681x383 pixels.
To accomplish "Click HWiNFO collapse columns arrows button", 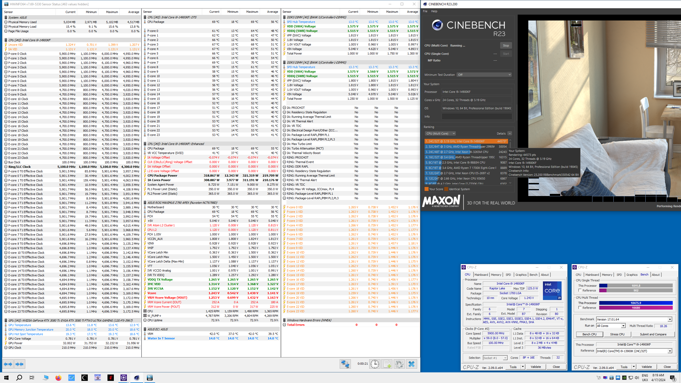I will (x=19, y=364).
